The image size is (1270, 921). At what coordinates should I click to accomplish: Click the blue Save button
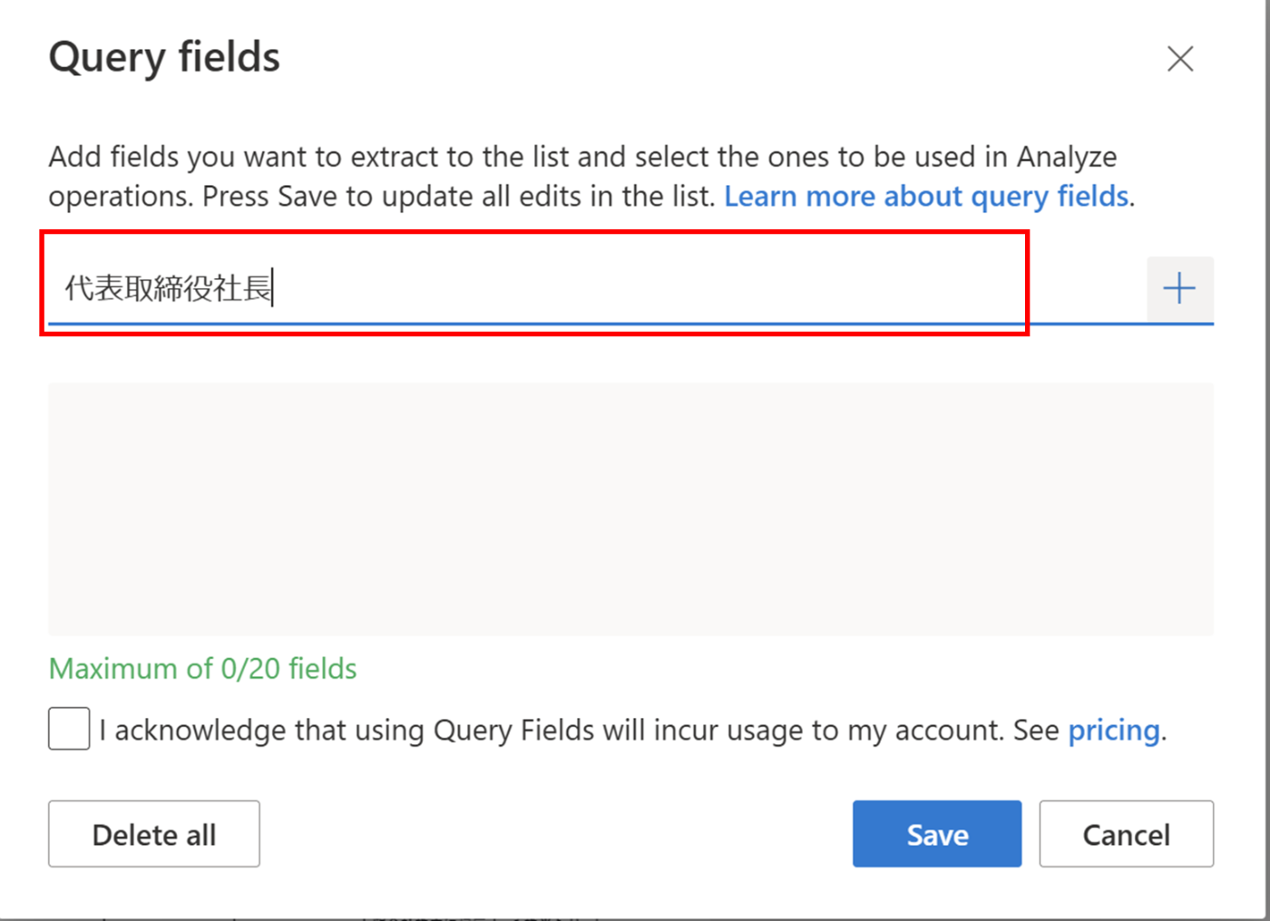click(x=936, y=834)
